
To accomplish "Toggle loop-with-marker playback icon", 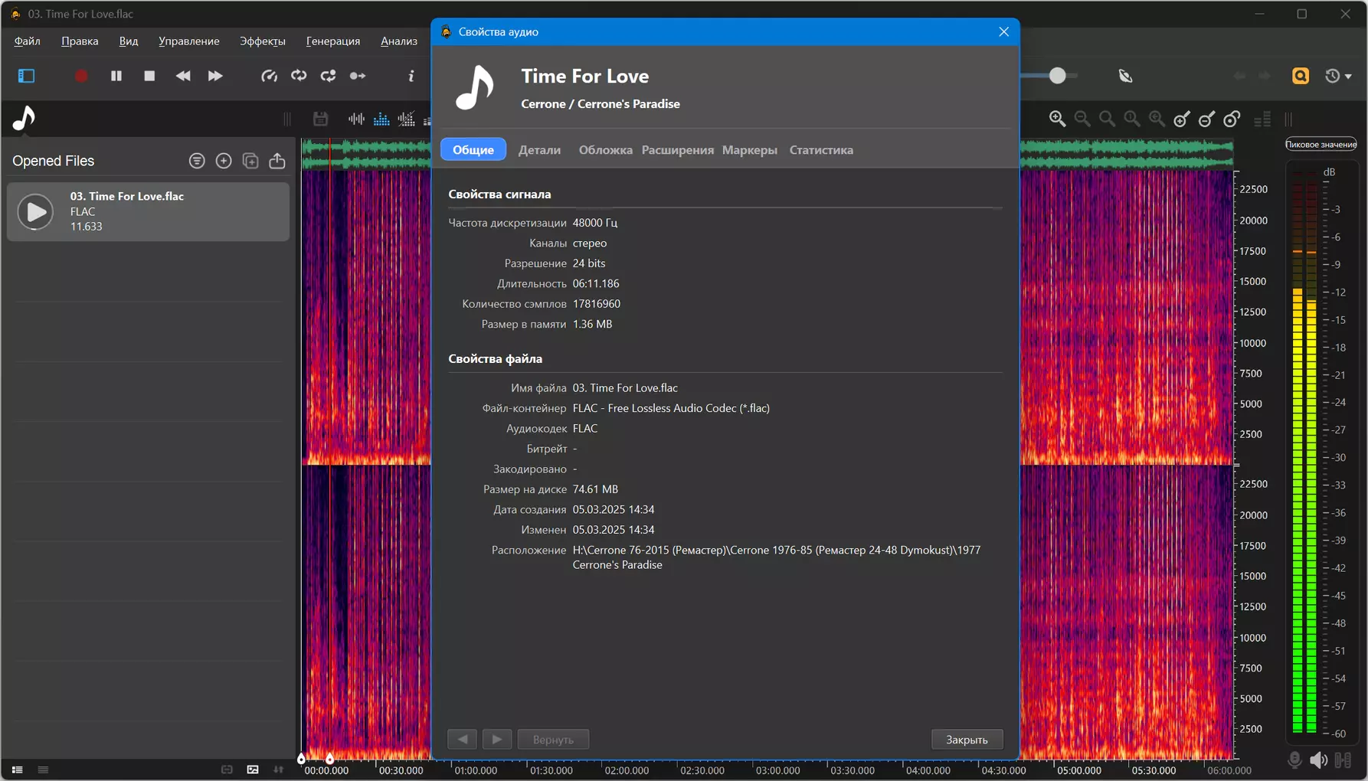I will [329, 76].
